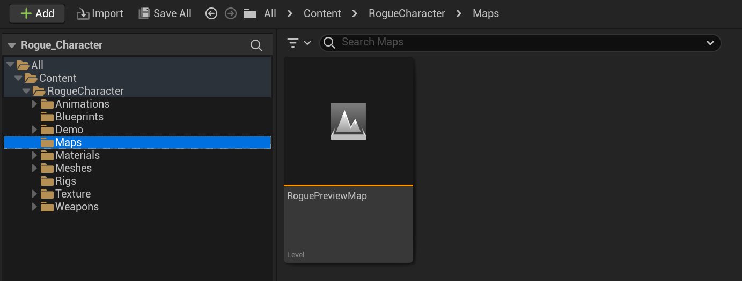Click the green Add button

37,13
